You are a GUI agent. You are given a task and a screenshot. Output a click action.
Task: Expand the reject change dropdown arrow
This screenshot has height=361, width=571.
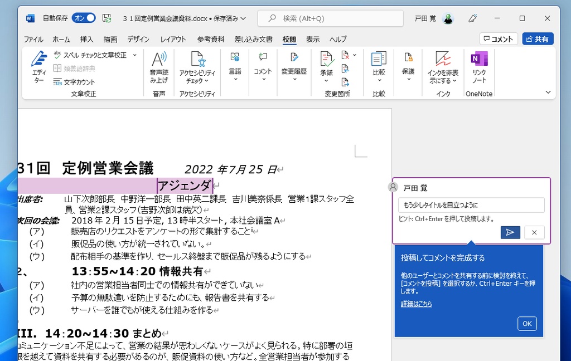point(355,55)
